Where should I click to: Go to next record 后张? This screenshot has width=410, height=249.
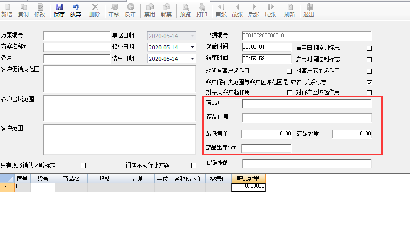[x=254, y=11]
